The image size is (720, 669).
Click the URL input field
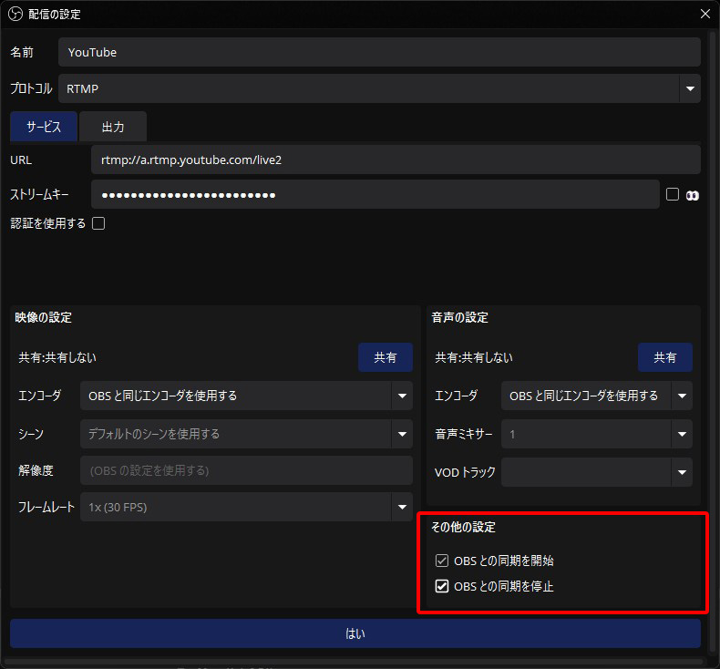click(396, 160)
